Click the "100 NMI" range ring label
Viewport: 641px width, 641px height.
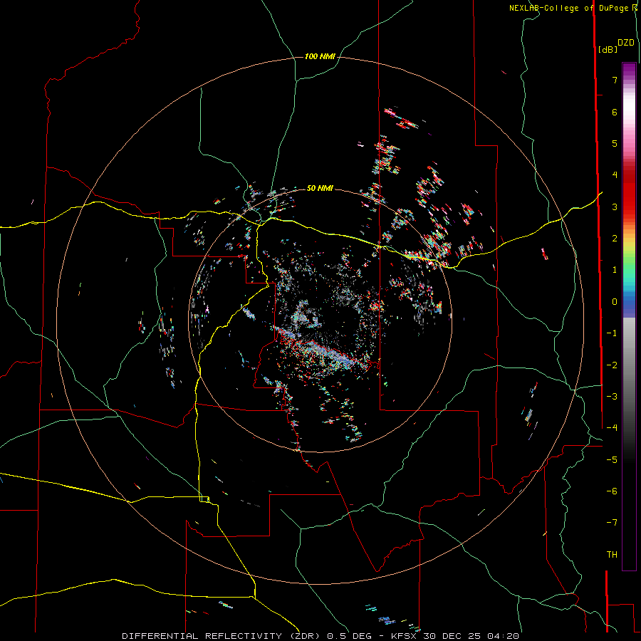click(320, 56)
